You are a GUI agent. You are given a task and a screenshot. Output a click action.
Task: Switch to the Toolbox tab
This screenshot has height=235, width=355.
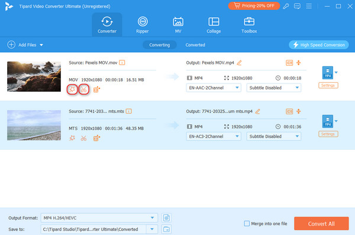(x=249, y=25)
